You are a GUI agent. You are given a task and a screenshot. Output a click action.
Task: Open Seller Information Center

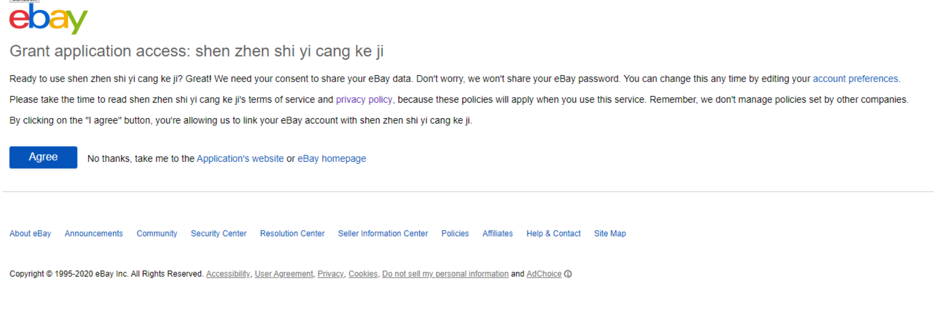click(383, 234)
